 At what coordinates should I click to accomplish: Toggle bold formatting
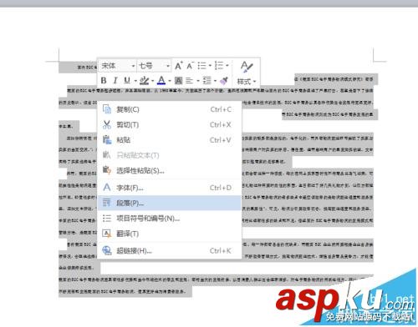104,81
